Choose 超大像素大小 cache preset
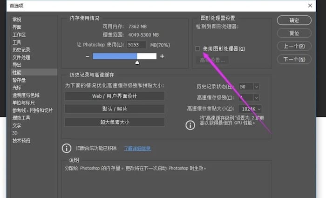 [115, 122]
